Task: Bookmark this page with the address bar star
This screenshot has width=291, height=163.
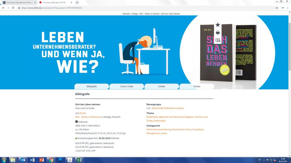Action: (277, 8)
